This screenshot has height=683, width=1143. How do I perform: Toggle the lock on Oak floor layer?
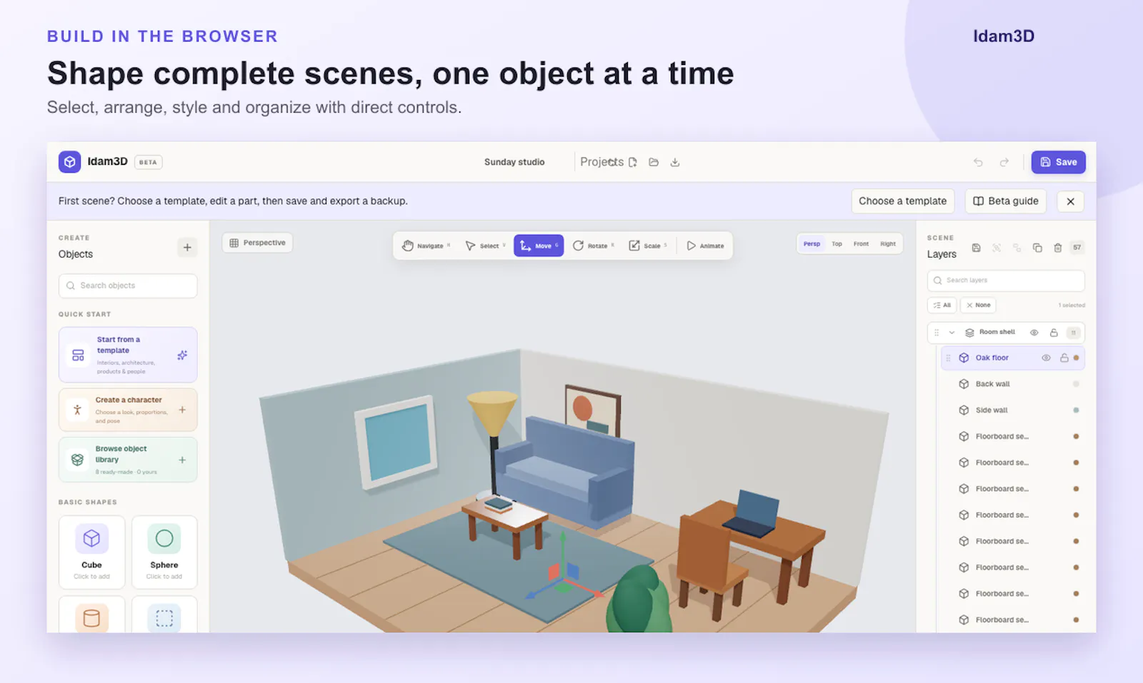click(x=1064, y=358)
